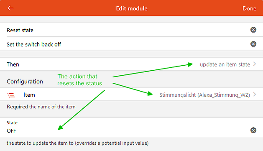Screen dimensions: 263x151
Task: Open the Then action type row
Action: click(131, 64)
